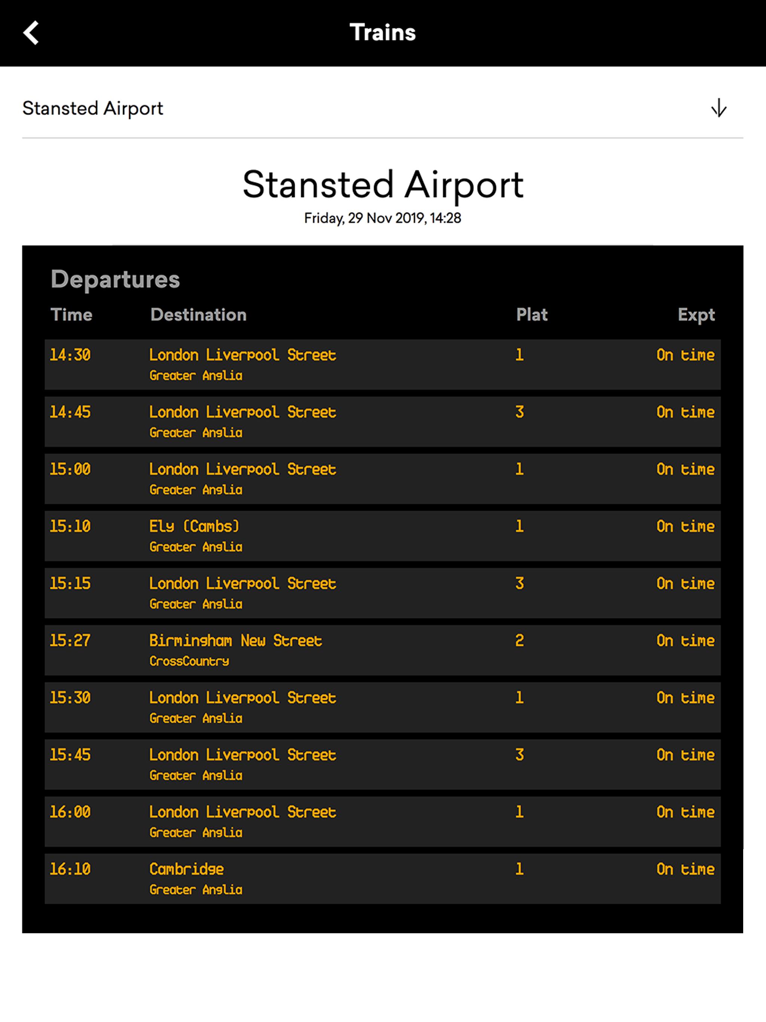The image size is (766, 1022).
Task: Open the 16:00 London Liverpool Street row
Action: point(382,821)
